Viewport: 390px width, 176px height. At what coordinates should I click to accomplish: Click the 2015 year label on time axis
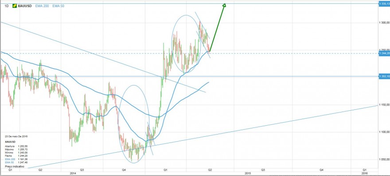tap(247, 173)
